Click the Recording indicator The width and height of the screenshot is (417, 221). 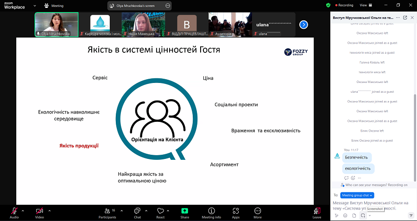pyautogui.click(x=344, y=5)
